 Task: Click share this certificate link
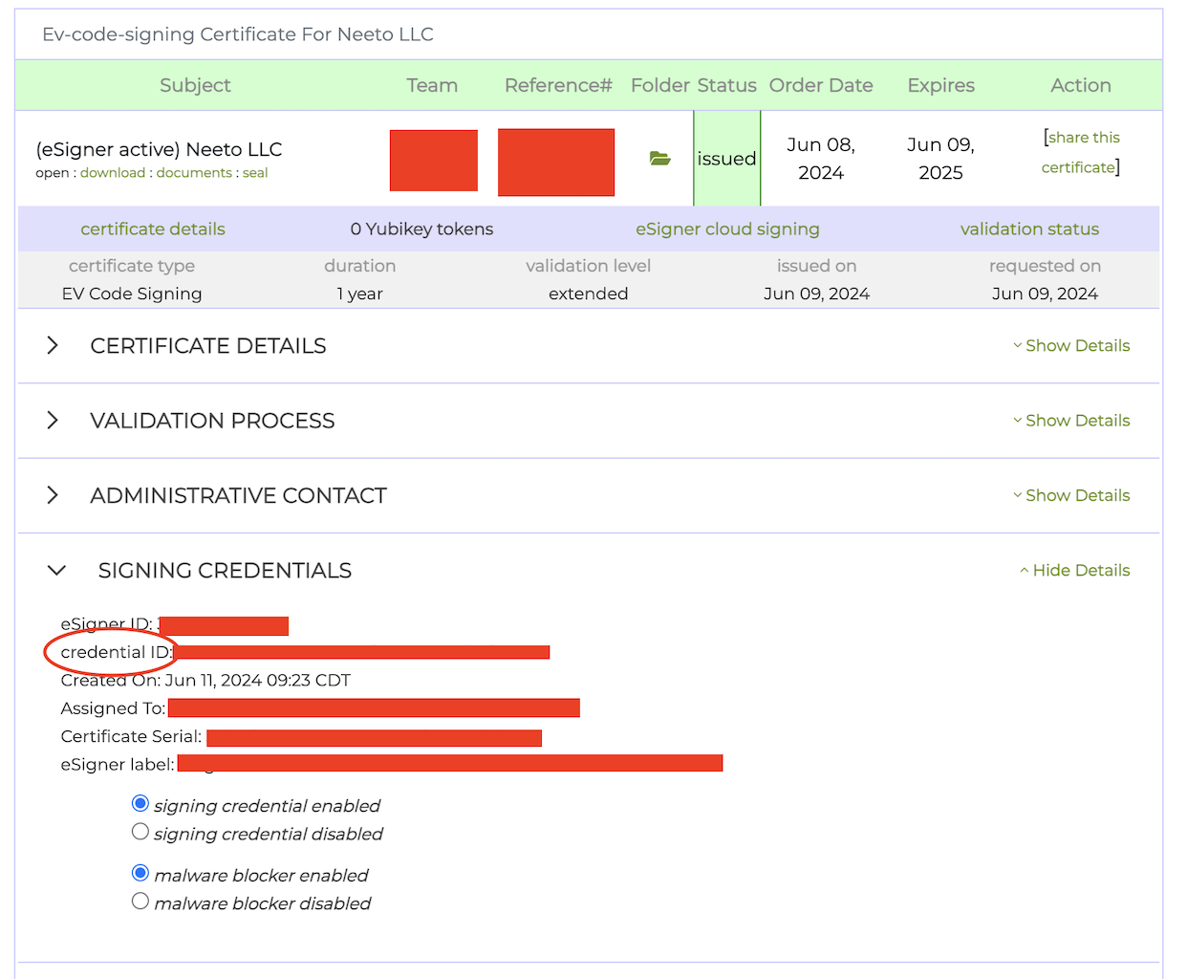(x=1081, y=152)
